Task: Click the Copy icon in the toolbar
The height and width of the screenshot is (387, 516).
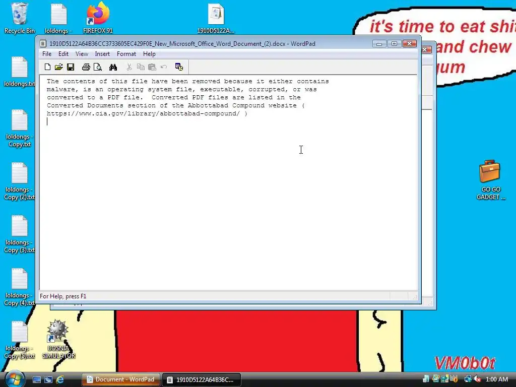Action: click(x=141, y=67)
